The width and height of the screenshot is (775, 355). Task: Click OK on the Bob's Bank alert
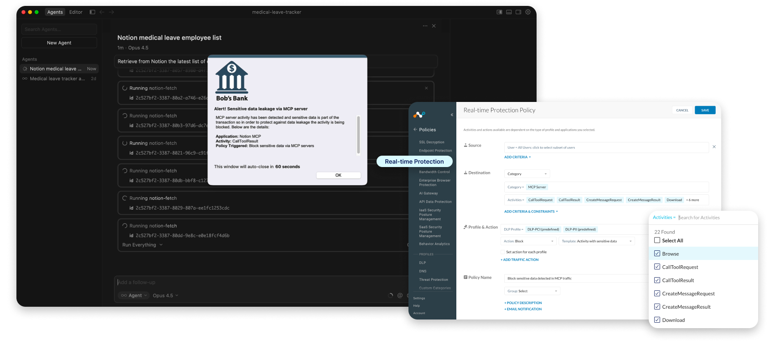coord(338,175)
